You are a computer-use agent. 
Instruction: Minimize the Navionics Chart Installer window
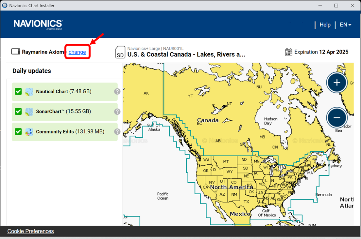[320, 5]
